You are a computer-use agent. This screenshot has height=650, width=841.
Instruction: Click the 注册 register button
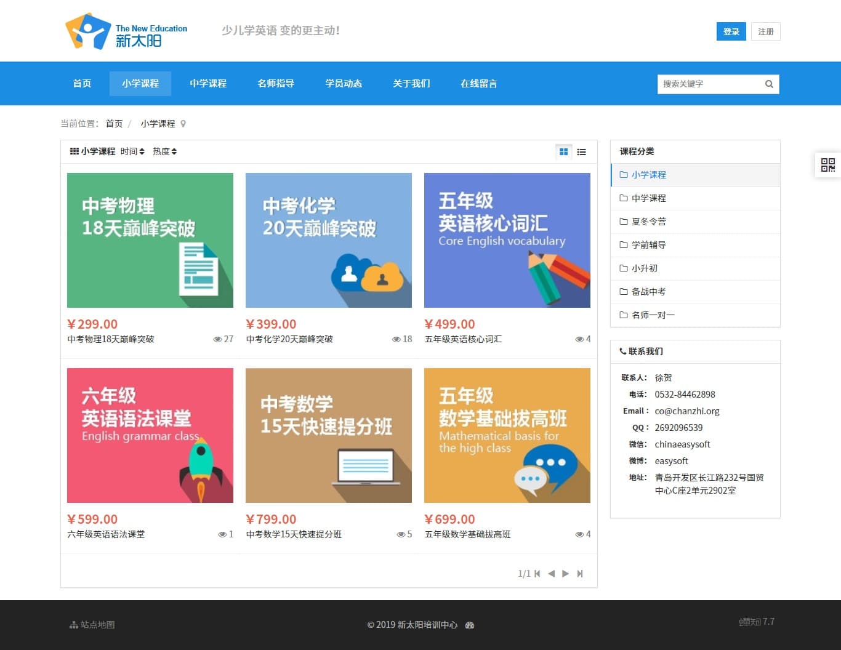(x=765, y=31)
